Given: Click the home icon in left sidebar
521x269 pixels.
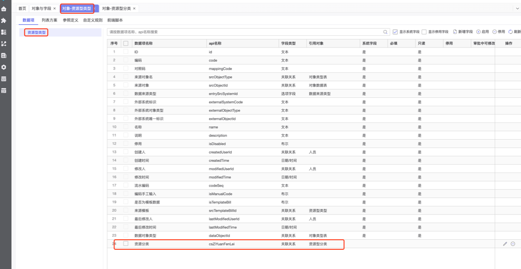Looking at the screenshot, I should tap(4, 8).
